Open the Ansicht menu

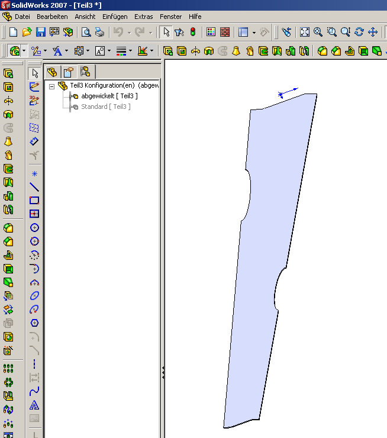(85, 17)
